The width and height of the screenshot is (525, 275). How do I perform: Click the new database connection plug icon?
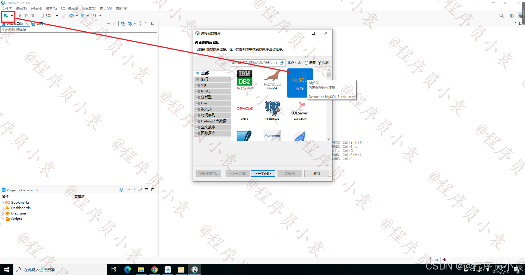pos(5,16)
